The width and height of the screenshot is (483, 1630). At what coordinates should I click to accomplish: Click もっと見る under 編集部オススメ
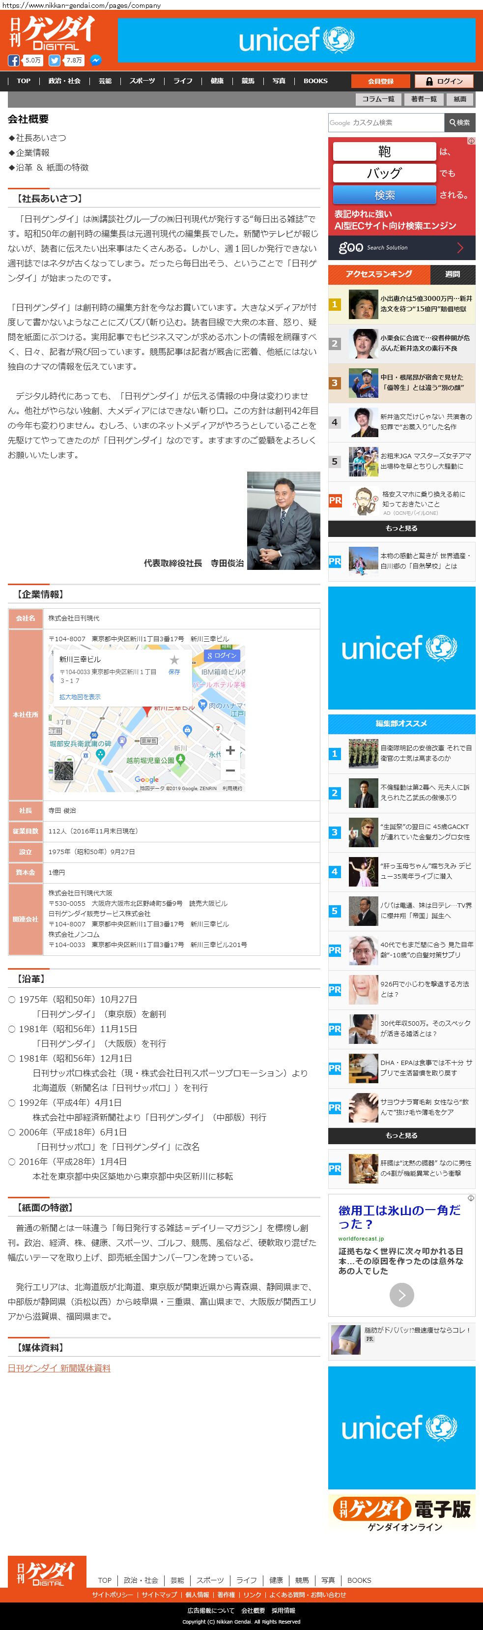401,1136
